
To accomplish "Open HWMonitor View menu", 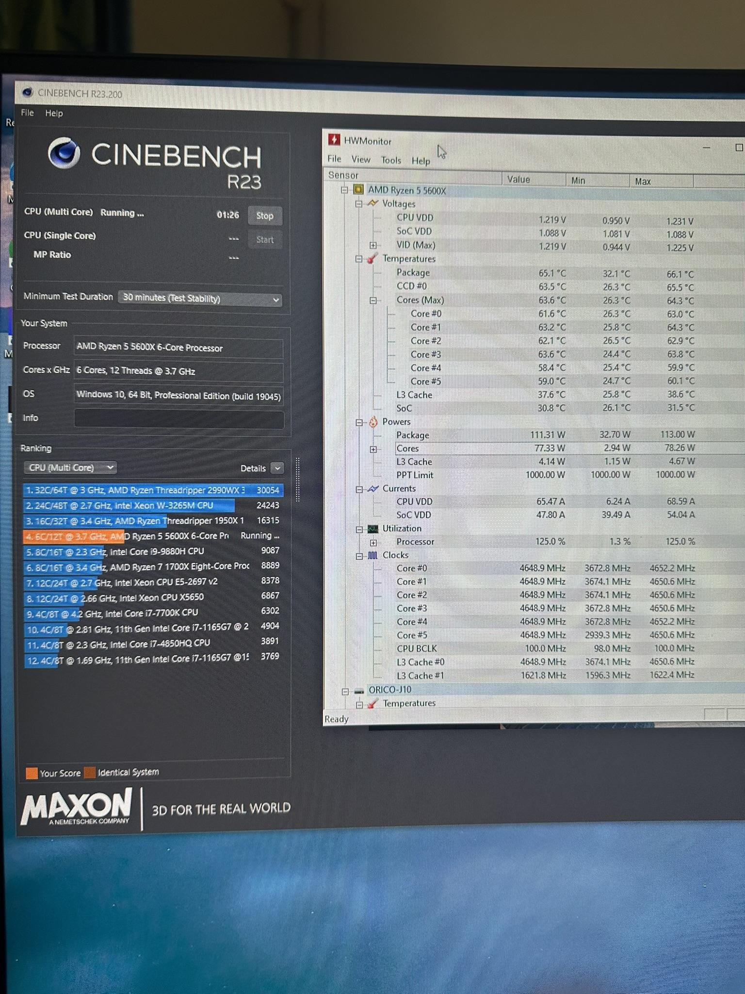I will (361, 159).
